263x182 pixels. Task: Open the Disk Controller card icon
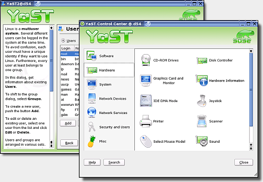(x=202, y=60)
